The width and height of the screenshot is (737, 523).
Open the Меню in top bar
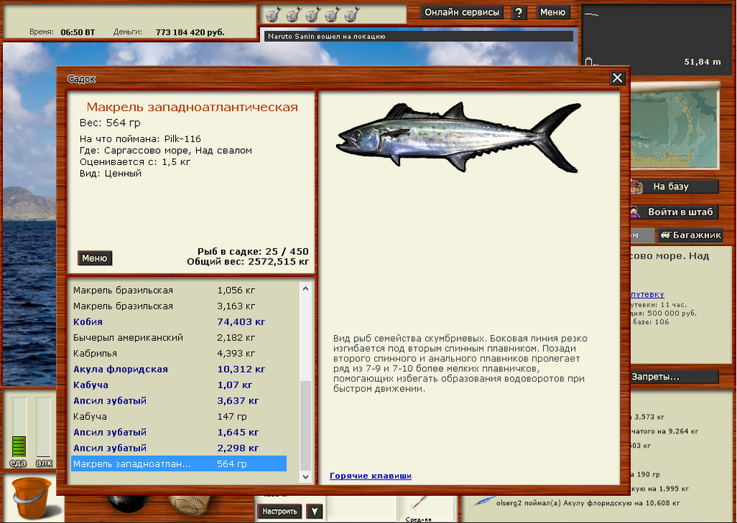(553, 13)
